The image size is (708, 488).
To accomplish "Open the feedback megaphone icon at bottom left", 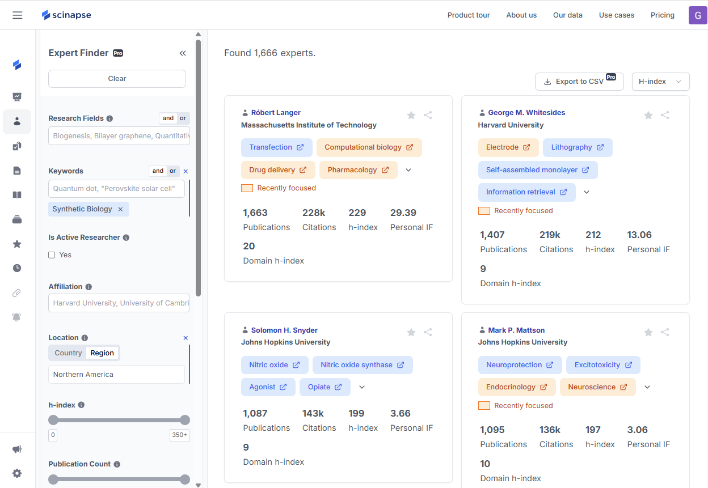I will (17, 448).
